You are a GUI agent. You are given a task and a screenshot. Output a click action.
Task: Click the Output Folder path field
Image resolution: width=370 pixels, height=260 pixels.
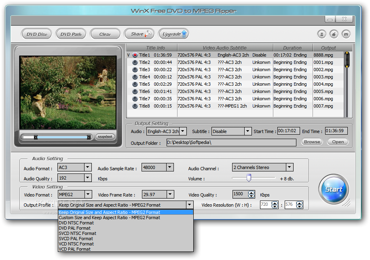pos(231,142)
